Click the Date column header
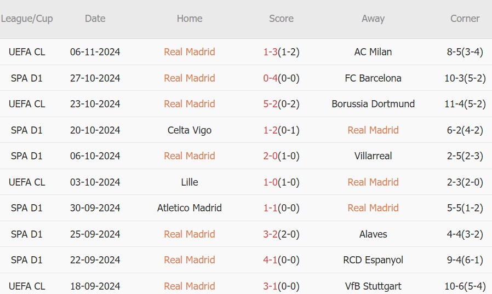The image size is (492, 294). point(95,19)
